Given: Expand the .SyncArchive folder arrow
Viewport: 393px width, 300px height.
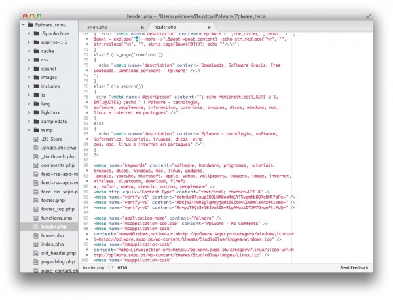Looking at the screenshot, I should [x=29, y=33].
